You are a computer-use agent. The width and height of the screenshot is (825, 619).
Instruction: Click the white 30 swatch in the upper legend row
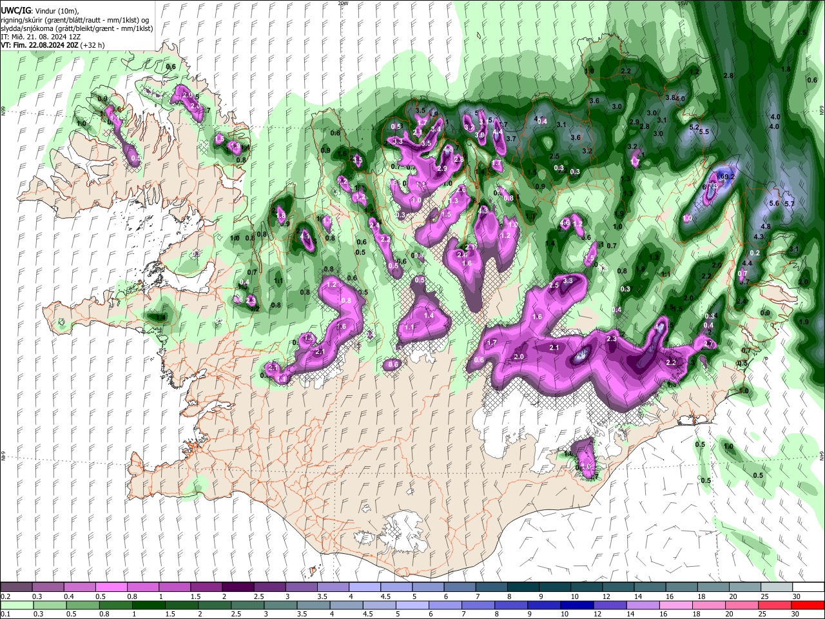pos(808,587)
